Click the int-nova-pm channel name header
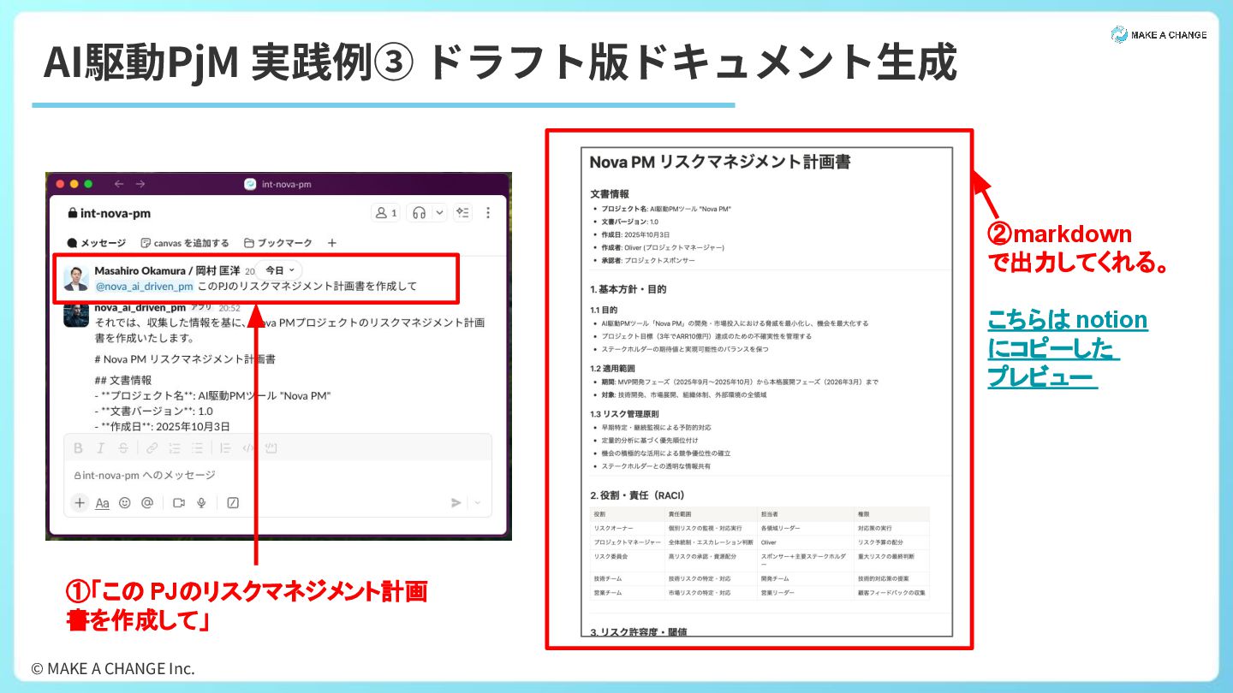Image resolution: width=1233 pixels, height=693 pixels. pyautogui.click(x=108, y=213)
